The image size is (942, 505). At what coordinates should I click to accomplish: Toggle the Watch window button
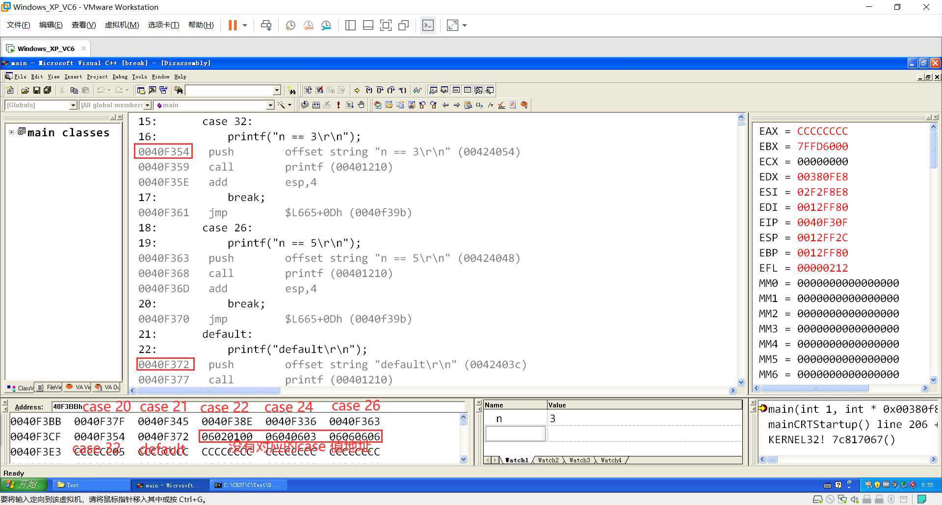tap(433, 90)
